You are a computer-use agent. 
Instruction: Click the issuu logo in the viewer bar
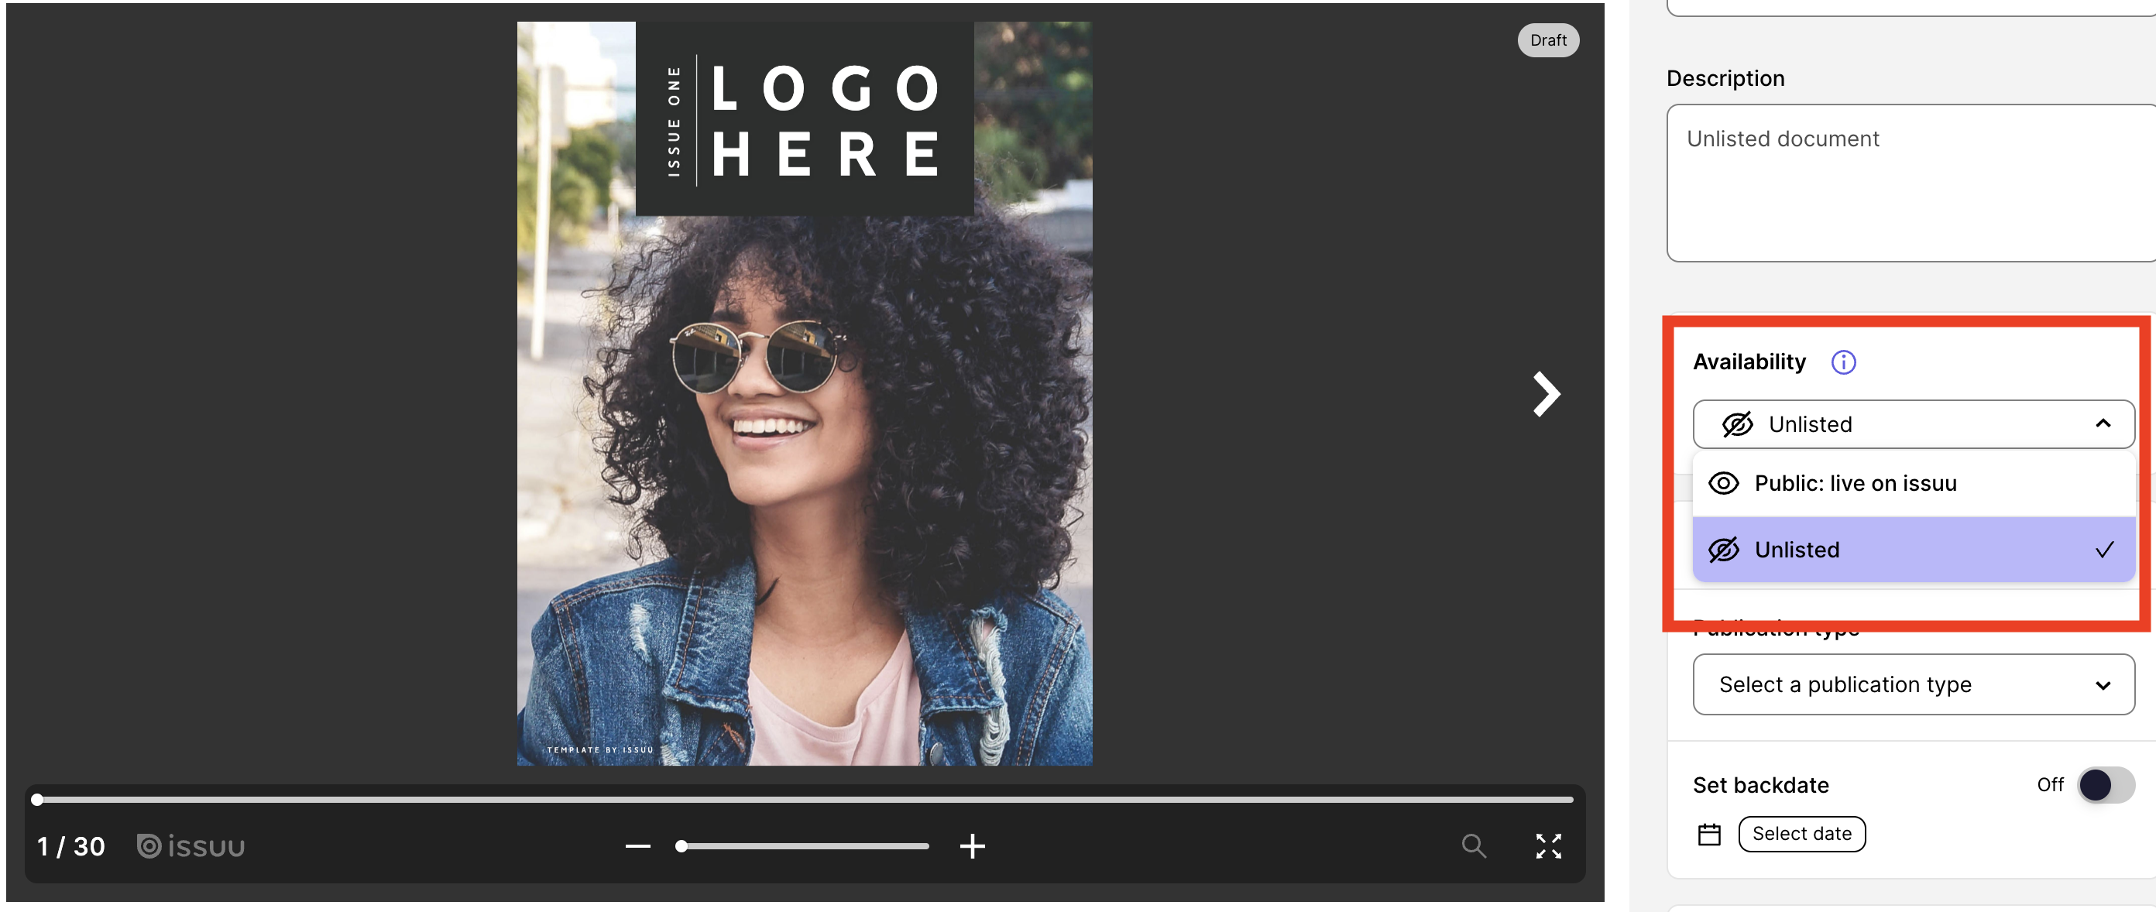pos(191,846)
